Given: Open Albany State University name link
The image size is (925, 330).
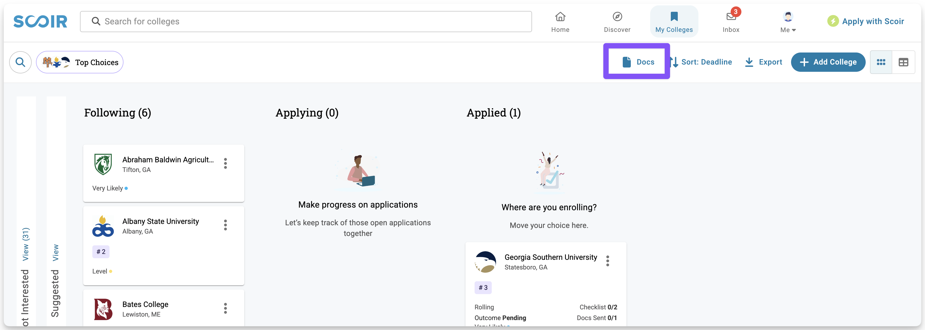Looking at the screenshot, I should (161, 222).
